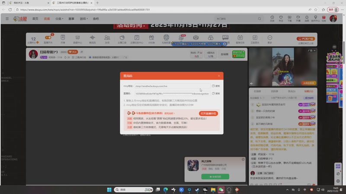
Task: Open 直播伴侣 via the orange button
Action: pyautogui.click(x=208, y=113)
